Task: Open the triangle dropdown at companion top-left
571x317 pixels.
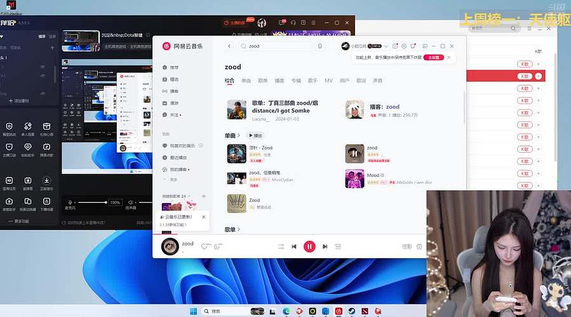Action: click(x=2, y=37)
